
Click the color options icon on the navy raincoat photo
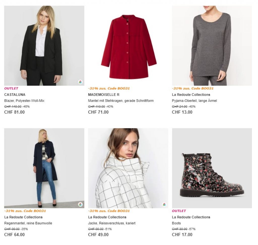[80, 204]
